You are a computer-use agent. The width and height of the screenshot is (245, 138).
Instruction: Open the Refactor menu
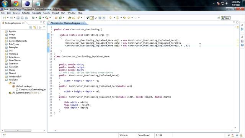(x=26, y=13)
